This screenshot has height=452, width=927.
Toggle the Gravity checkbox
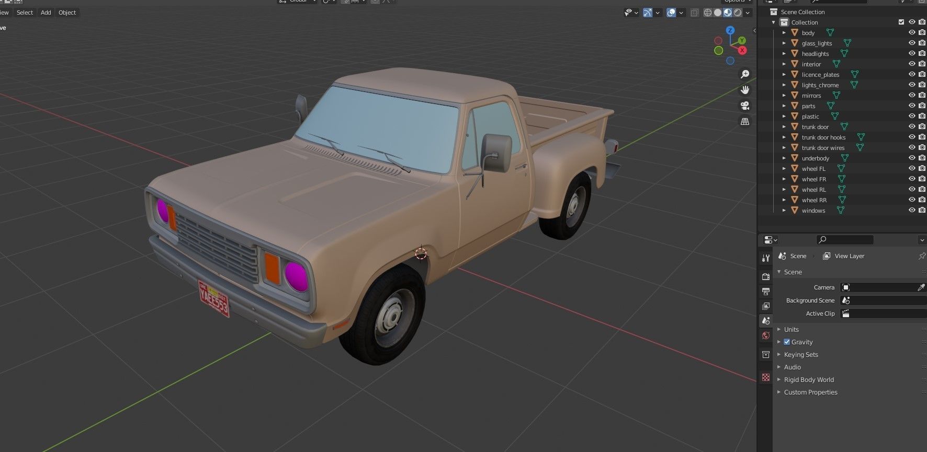[787, 342]
